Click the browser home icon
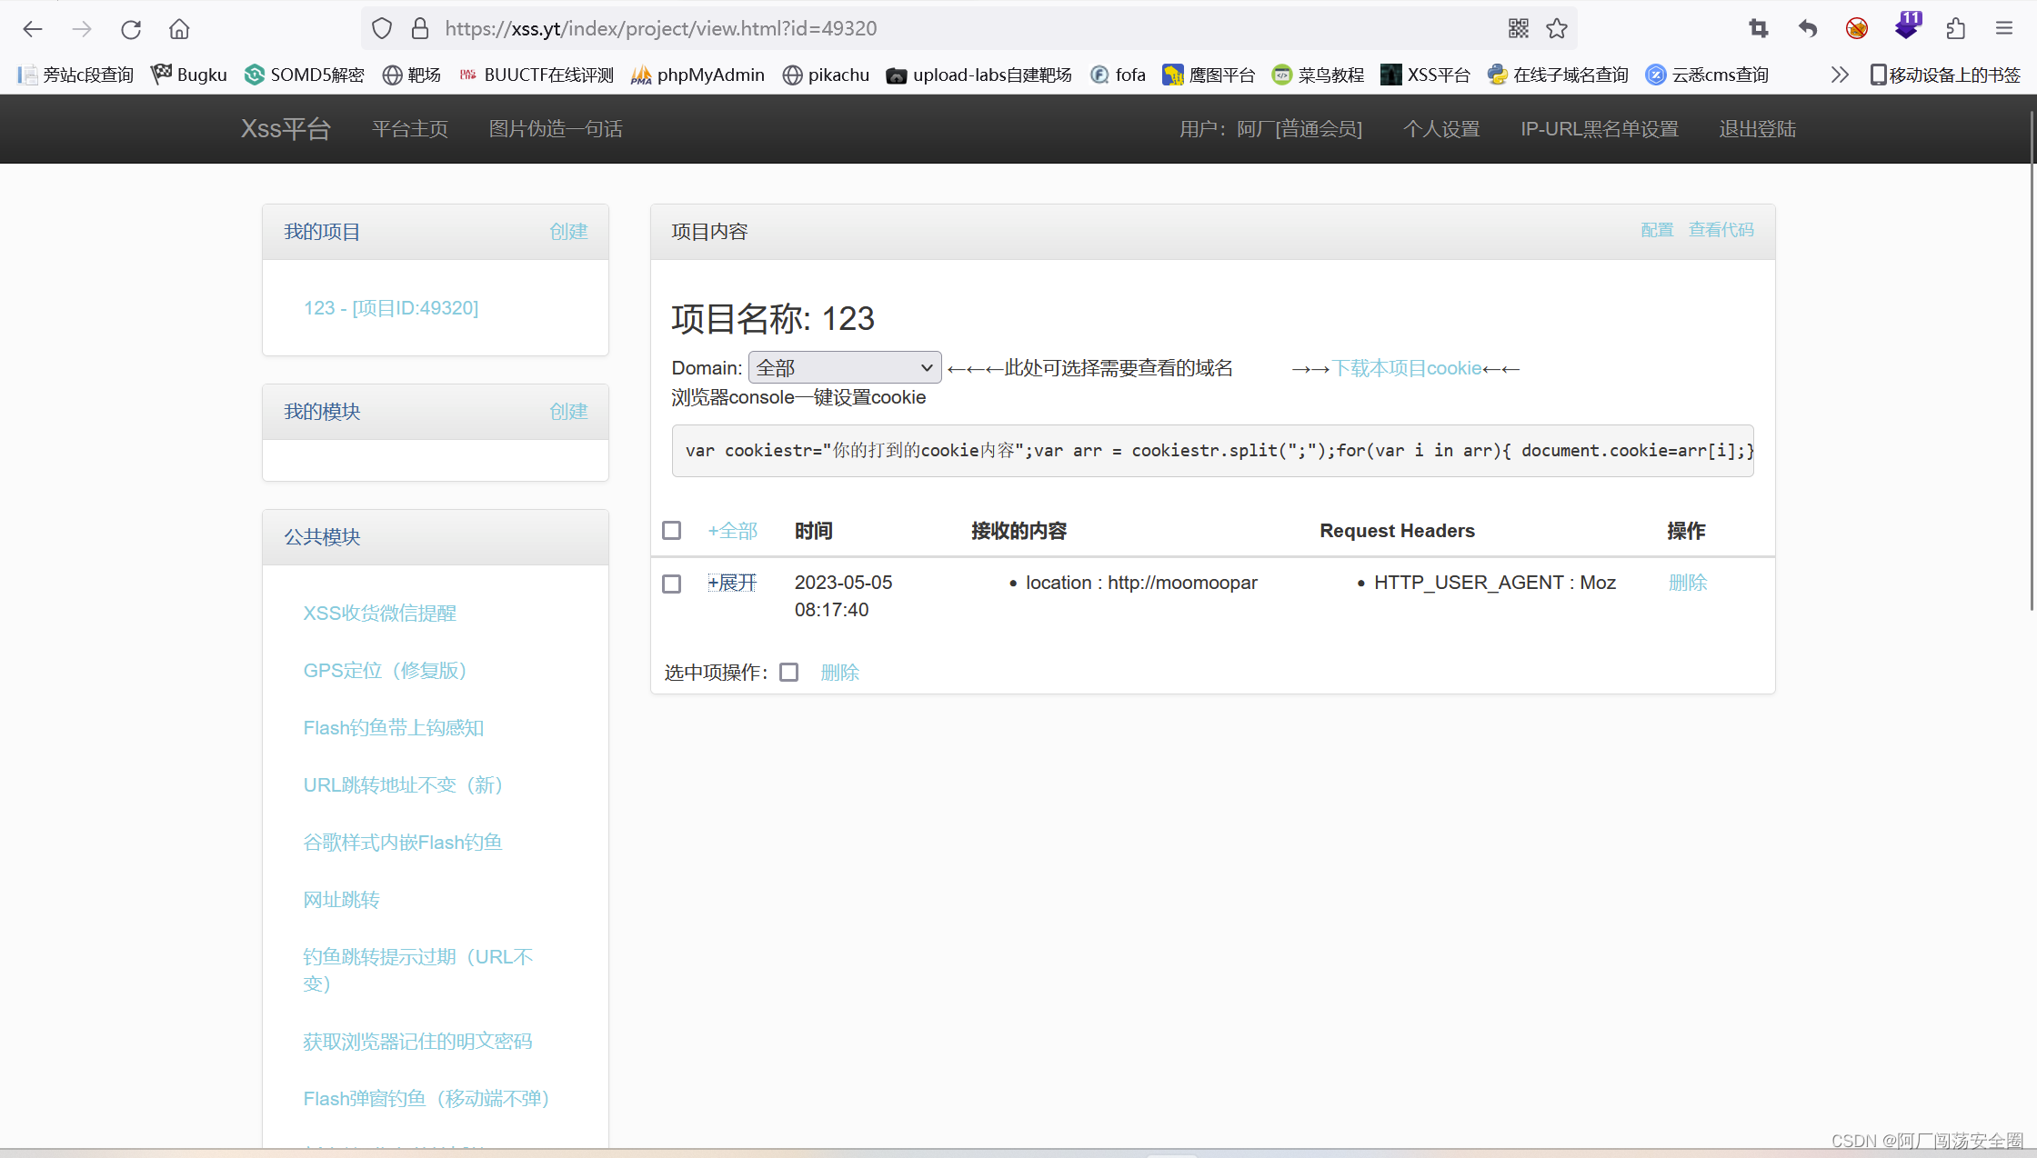The image size is (2037, 1158). [178, 28]
